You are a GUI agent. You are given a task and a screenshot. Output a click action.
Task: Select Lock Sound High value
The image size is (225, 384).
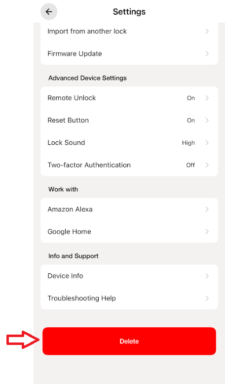click(x=188, y=143)
